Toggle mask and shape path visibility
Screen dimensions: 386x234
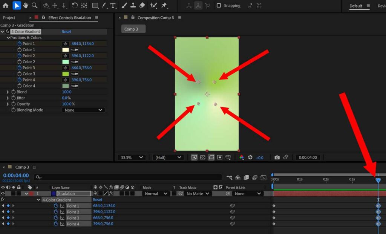pyautogui.click(x=211, y=158)
